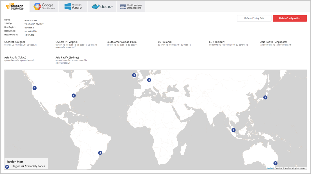Click the US West Oregon map marker
The width and height of the screenshot is (311, 174).
[x=34, y=88]
